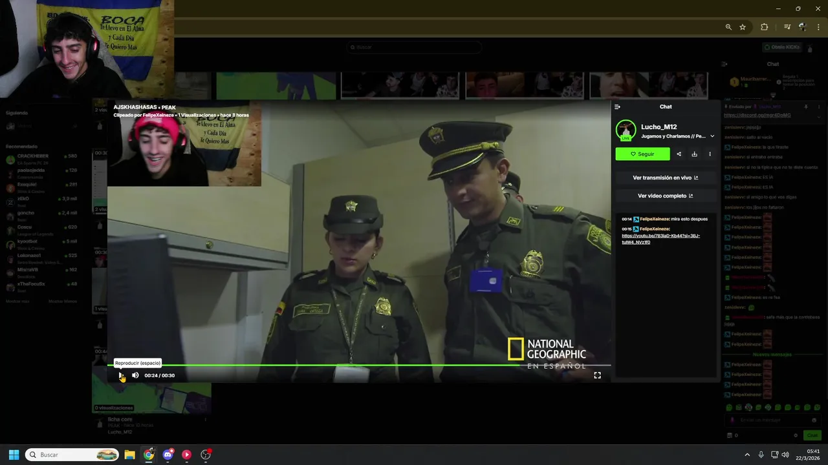Image resolution: width=828 pixels, height=465 pixels.
Task: Switch to Chrome in taskbar
Action: point(149,455)
